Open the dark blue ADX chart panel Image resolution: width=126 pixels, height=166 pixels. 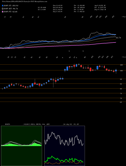65,146
